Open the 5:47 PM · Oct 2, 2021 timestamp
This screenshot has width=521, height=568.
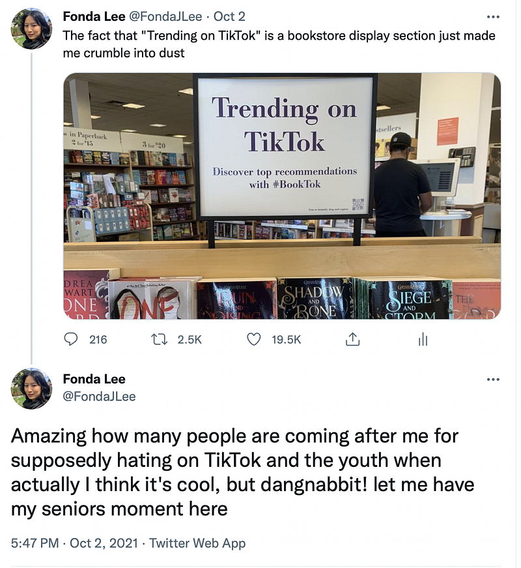[74, 543]
